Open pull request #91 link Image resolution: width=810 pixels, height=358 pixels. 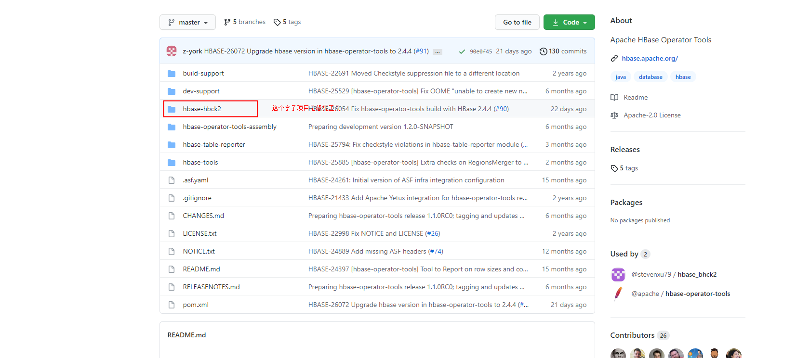point(421,51)
